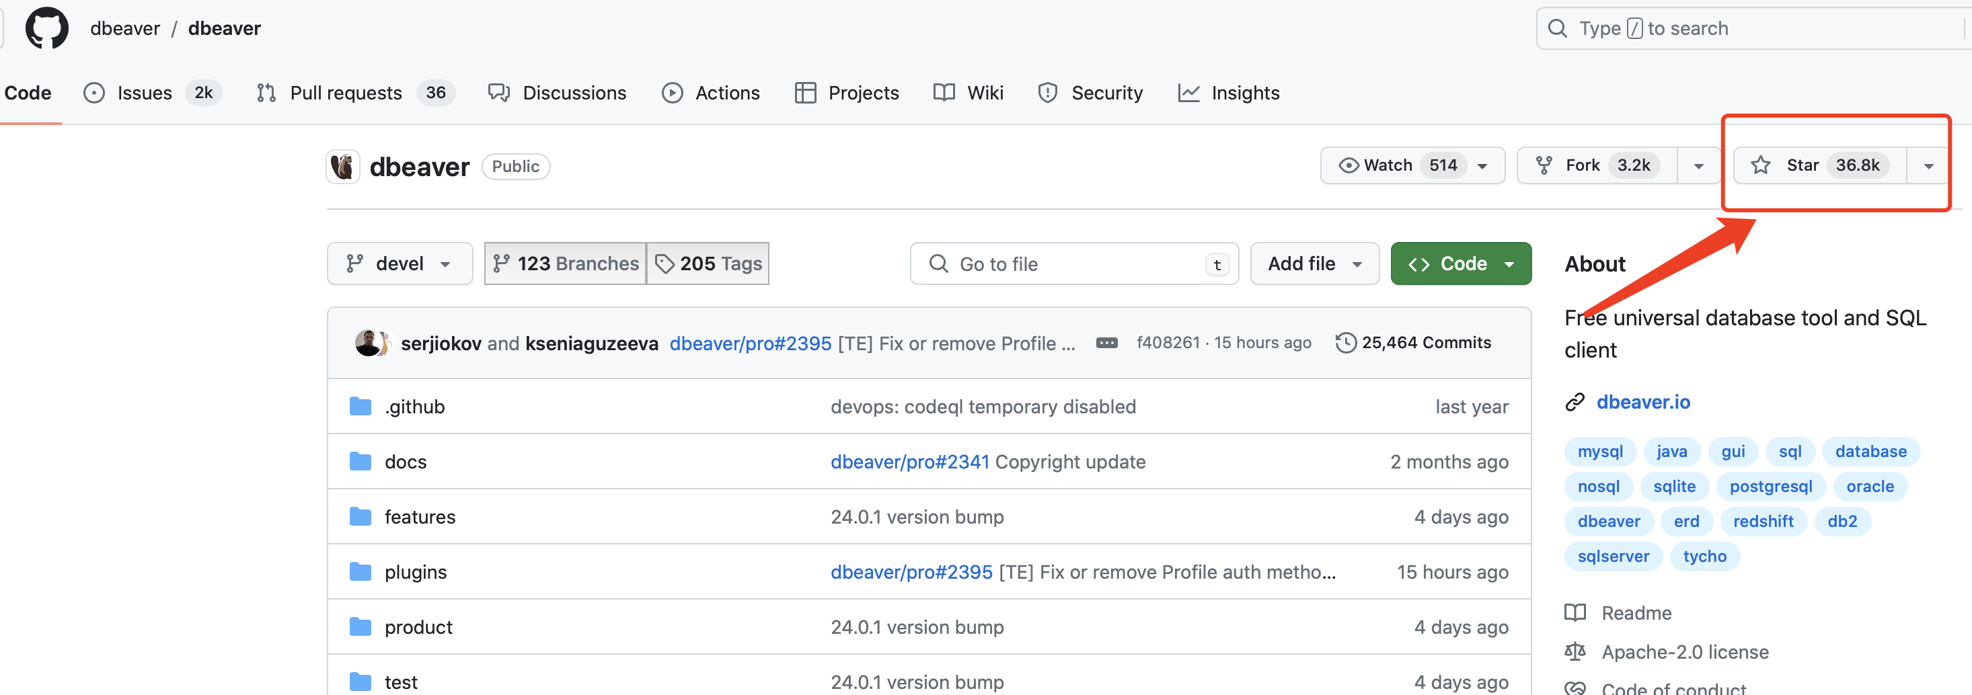The width and height of the screenshot is (1972, 695).
Task: Open the Apache-2.0 license link
Action: point(1685,651)
